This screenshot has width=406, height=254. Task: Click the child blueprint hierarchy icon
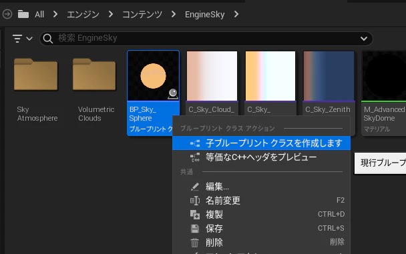pyautogui.click(x=195, y=143)
